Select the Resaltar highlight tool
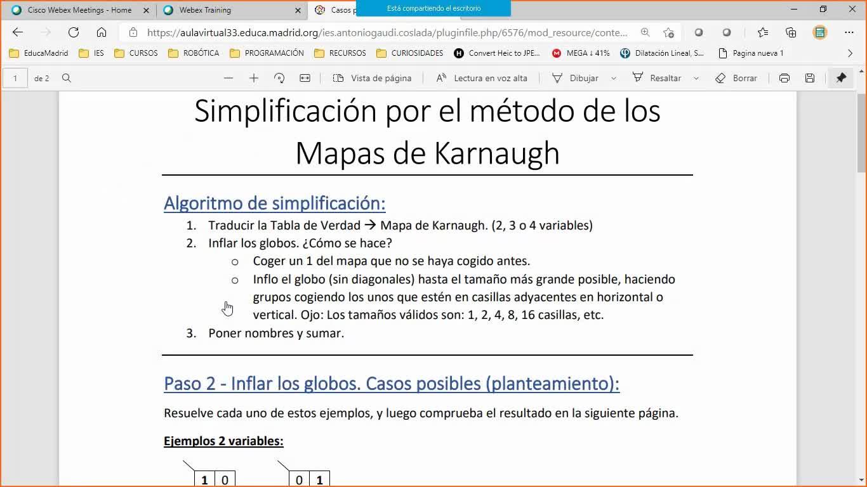The width and height of the screenshot is (867, 487). click(x=657, y=78)
